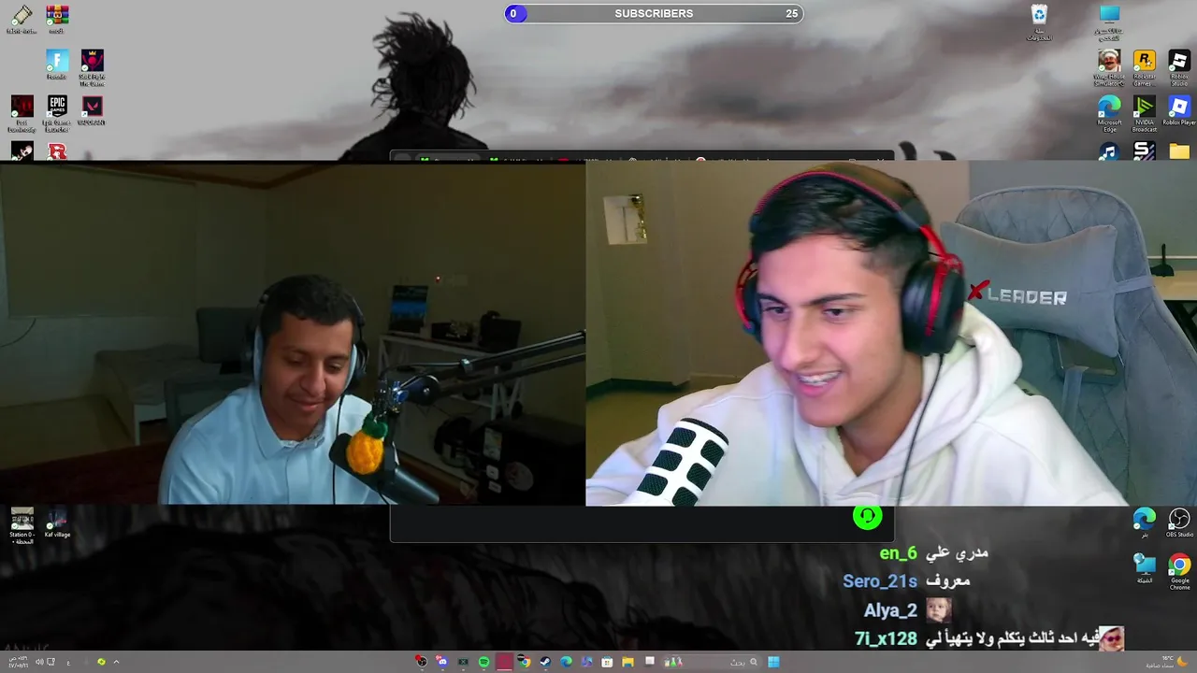The width and height of the screenshot is (1197, 673).
Task: Open the dark red game icon beside Epic Games
Action: pos(22,111)
